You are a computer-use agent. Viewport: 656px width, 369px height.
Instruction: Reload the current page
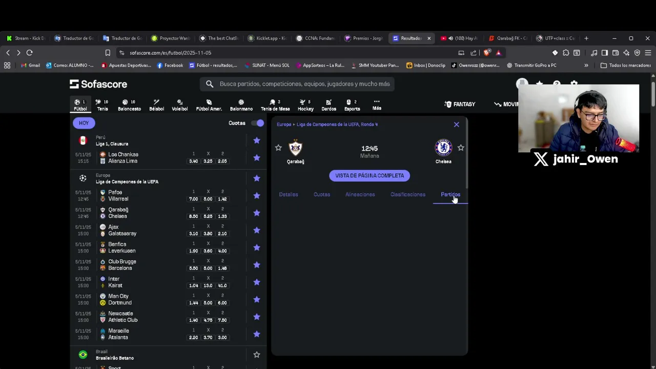(30, 53)
